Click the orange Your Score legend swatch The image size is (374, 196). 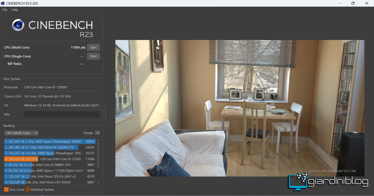pos(6,190)
